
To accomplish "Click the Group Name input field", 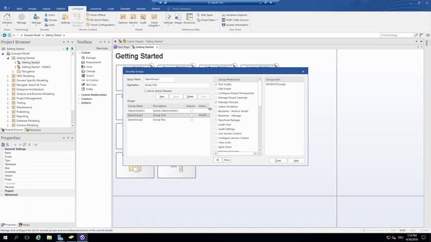I will [160, 79].
